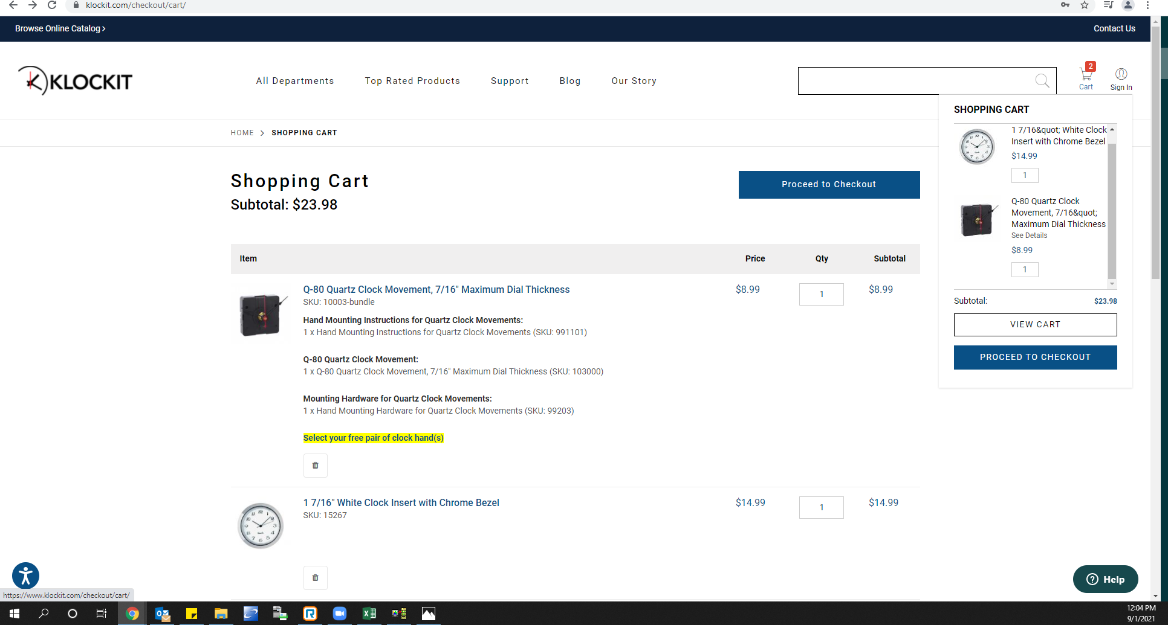The width and height of the screenshot is (1168, 625).
Task: Click the mini cart scrollbar down arrow
Action: pyautogui.click(x=1112, y=284)
